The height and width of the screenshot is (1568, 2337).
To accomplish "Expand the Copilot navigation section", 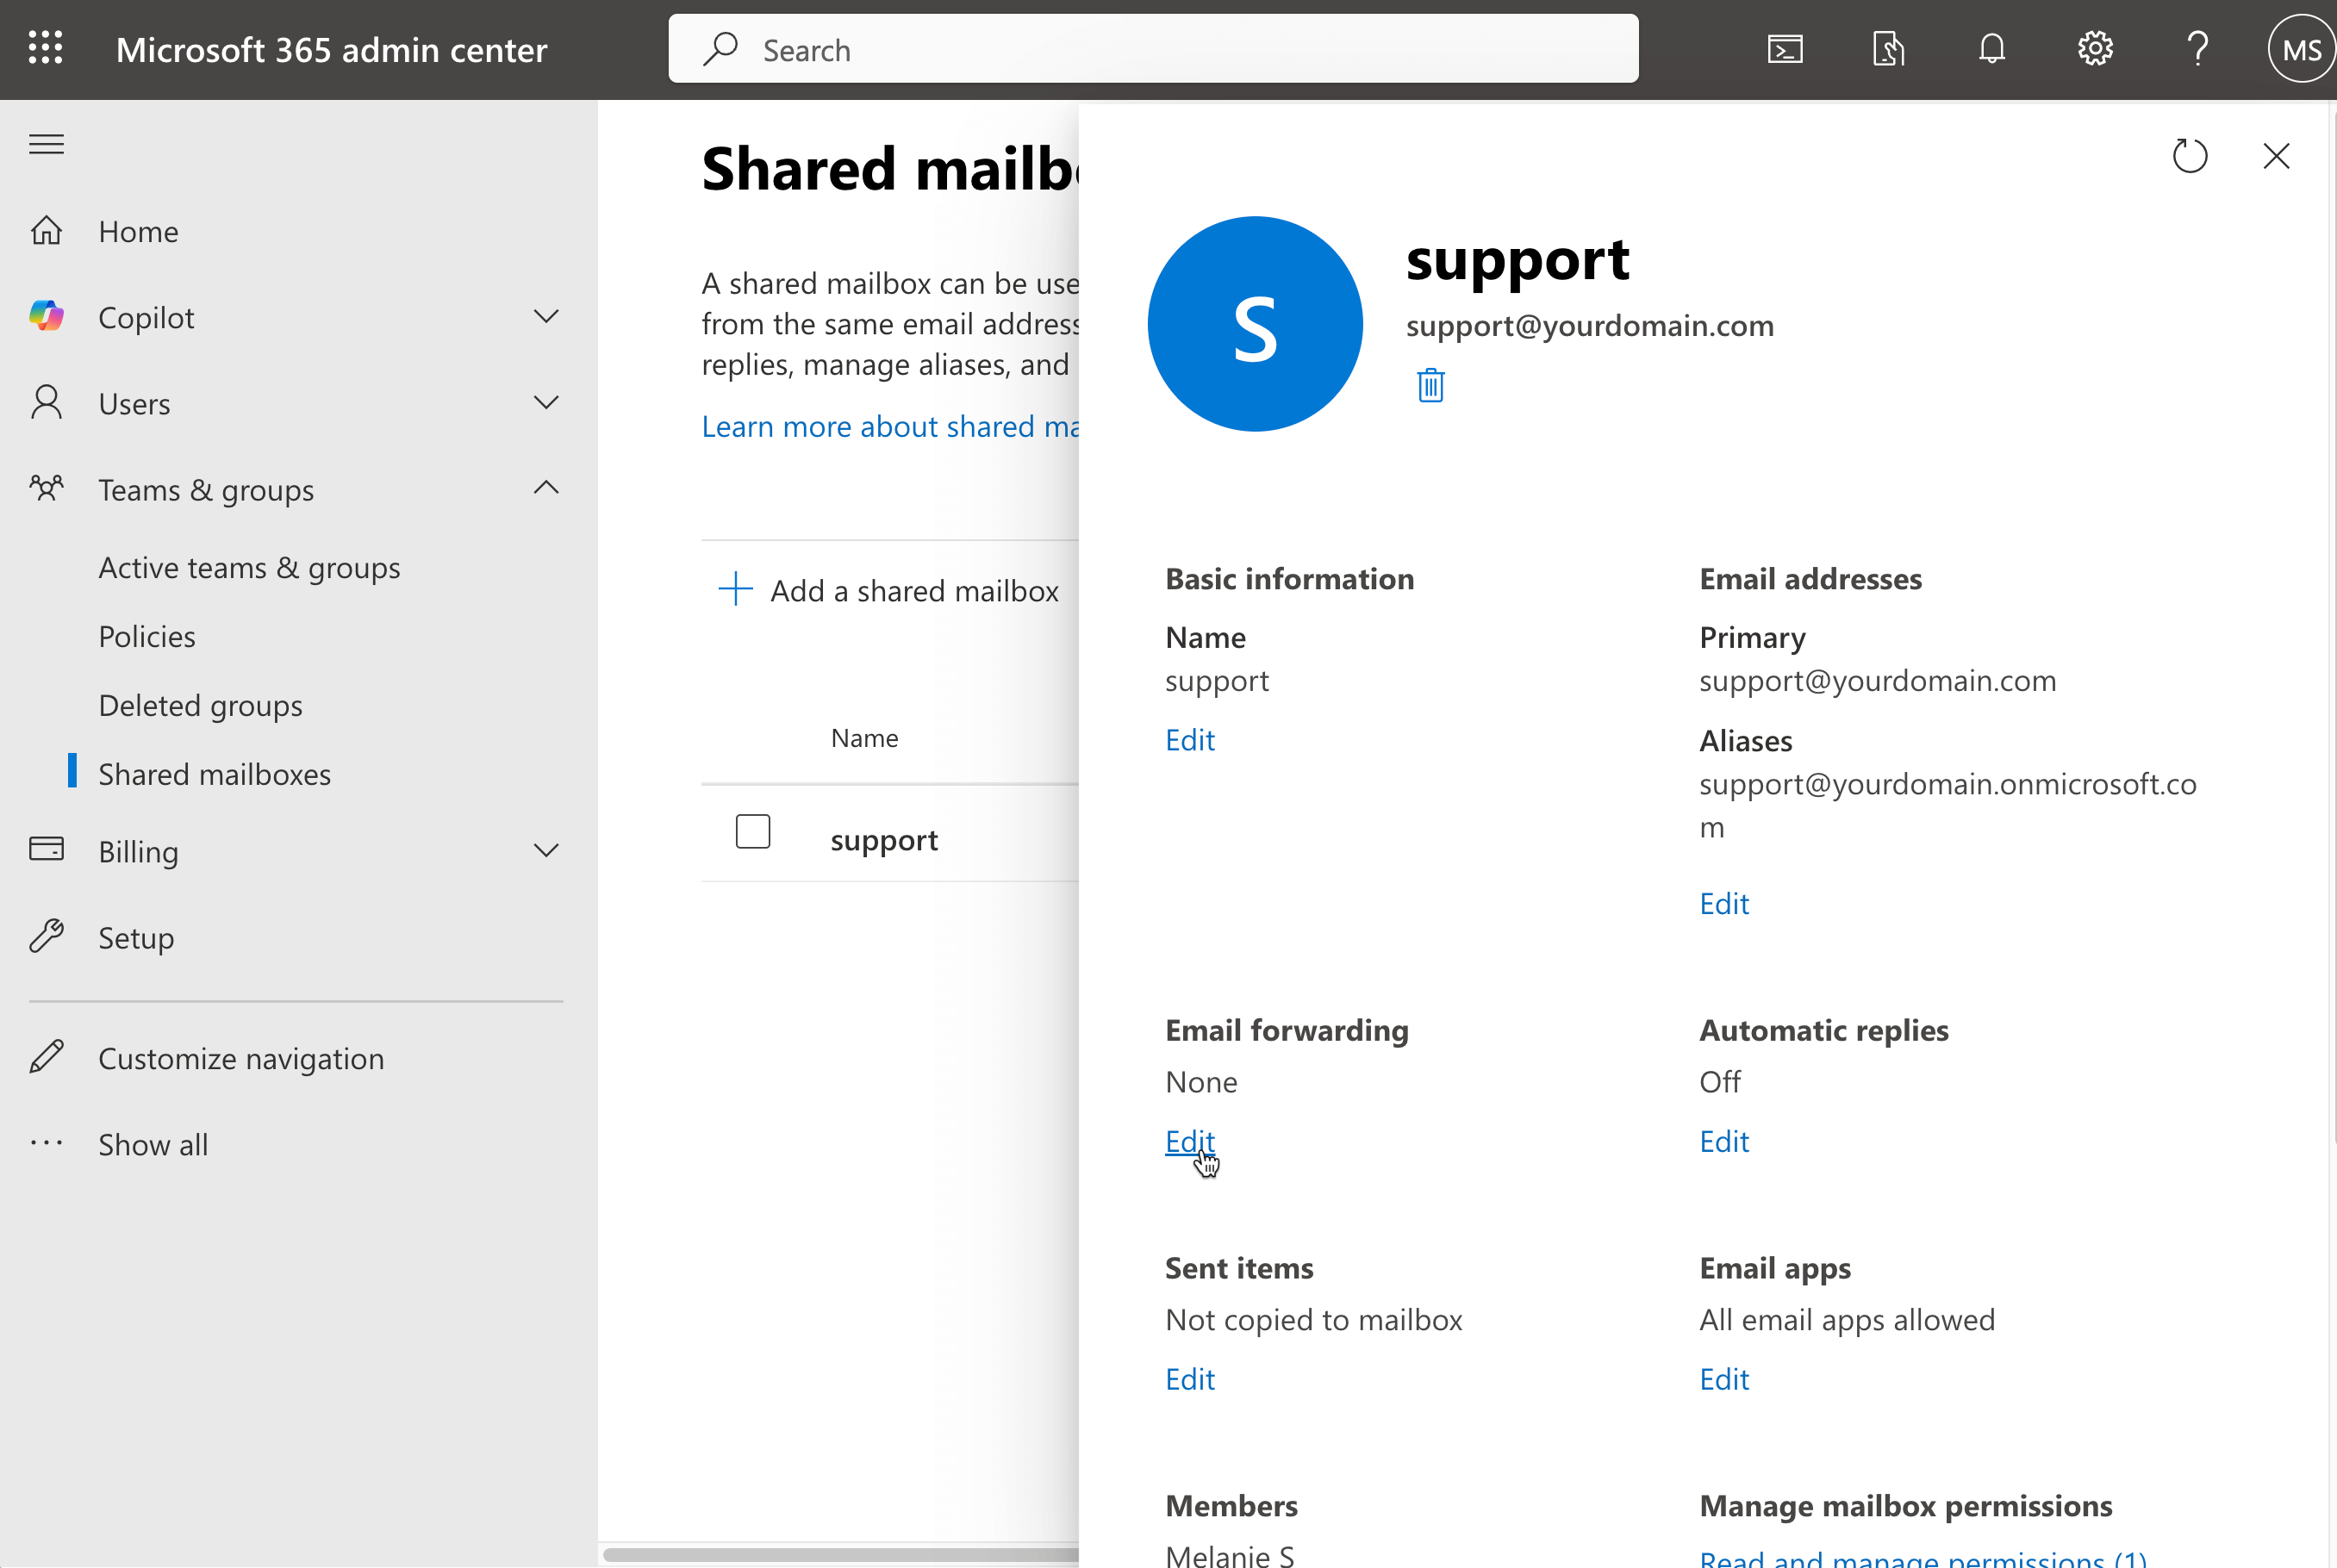I will (x=546, y=317).
